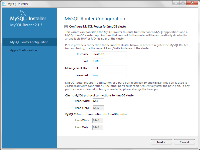Viewport: 200px width, 150px height.
Task: Click Classic protocol Read Only port 6447 field
Action: 98,108
